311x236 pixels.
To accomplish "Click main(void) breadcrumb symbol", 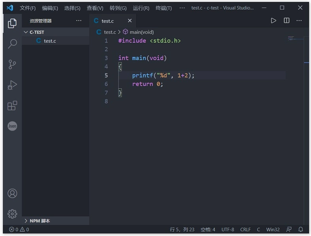I will pyautogui.click(x=138, y=32).
